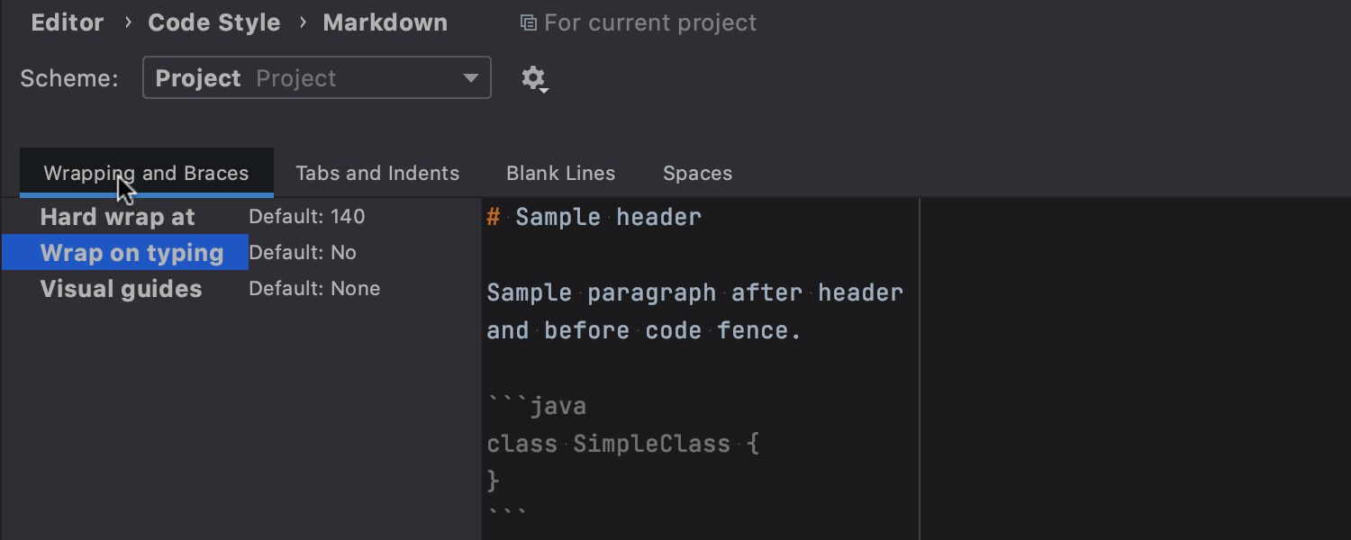Open the scheme actions gear menu
The height and width of the screenshot is (540, 1351).
click(534, 79)
